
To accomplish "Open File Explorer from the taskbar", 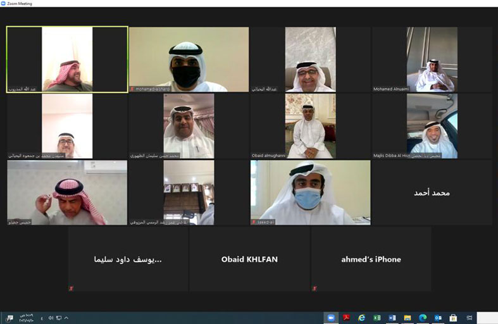I will click(x=407, y=318).
